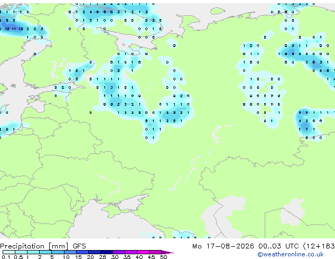Click the '20' legend scale label

click(x=90, y=257)
